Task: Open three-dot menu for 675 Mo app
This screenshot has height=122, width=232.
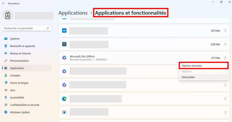Action: [225, 31]
